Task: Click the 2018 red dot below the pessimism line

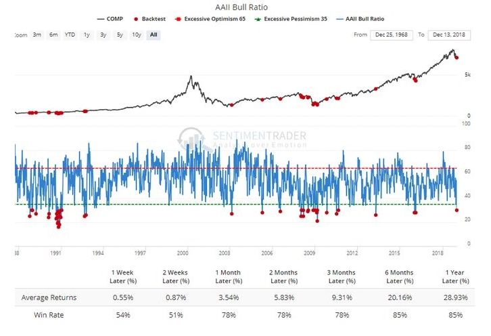Action: (457, 210)
